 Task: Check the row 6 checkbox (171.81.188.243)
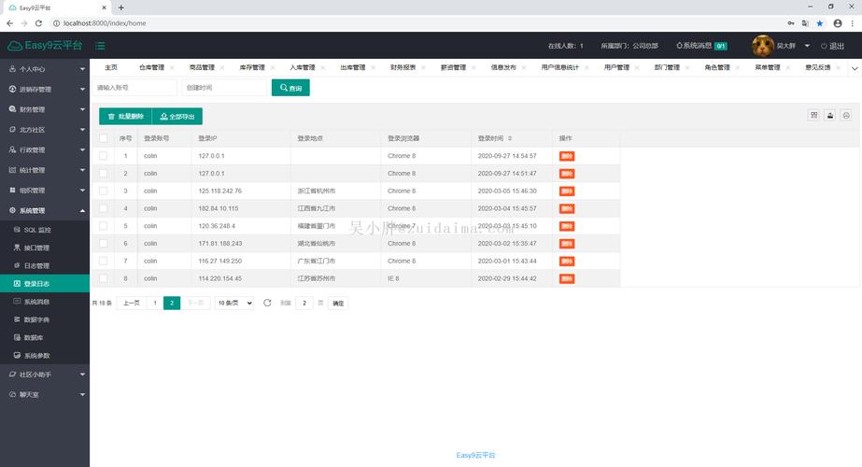(103, 243)
